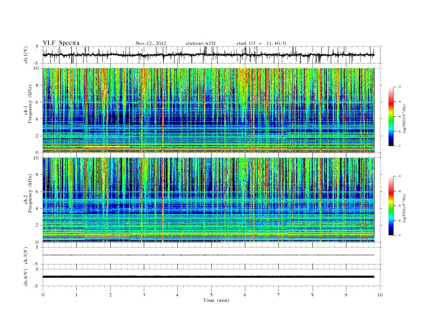Click the '-7' label on ch.2 color bar
Image resolution: width=428 pixels, height=331 pixels.
(398, 235)
